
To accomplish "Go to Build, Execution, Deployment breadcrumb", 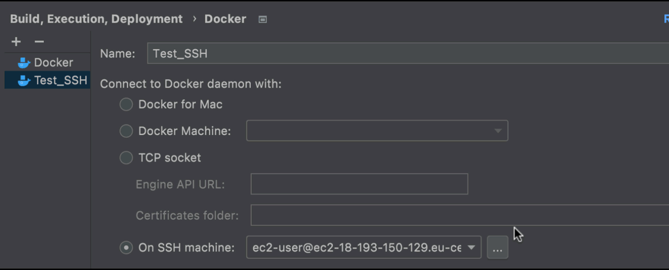I will click(96, 19).
